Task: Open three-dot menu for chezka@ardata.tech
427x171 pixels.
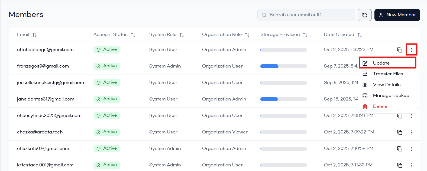Action: coord(412,132)
